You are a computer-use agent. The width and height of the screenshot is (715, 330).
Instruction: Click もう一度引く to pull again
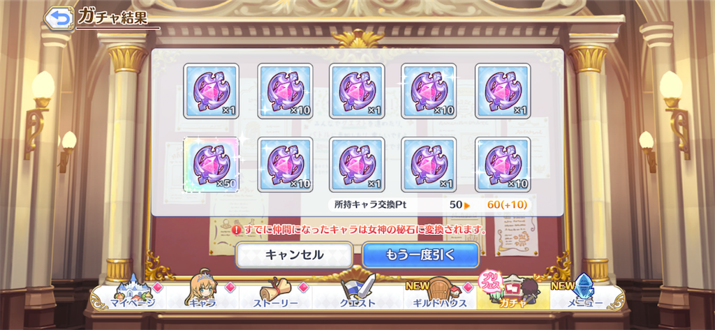421,255
